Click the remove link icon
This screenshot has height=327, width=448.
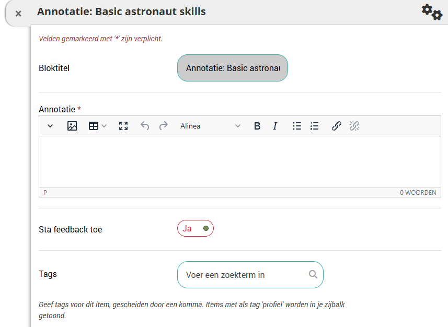coord(354,126)
